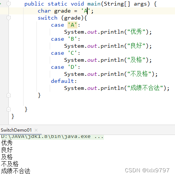This screenshot has height=176, width=175.
Task: Click console output line 及格
Action: click(7, 157)
